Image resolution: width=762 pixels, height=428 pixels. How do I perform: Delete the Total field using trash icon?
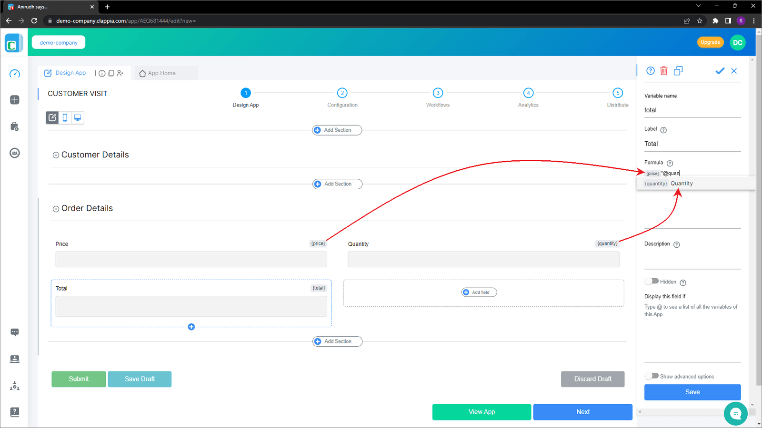click(x=664, y=70)
